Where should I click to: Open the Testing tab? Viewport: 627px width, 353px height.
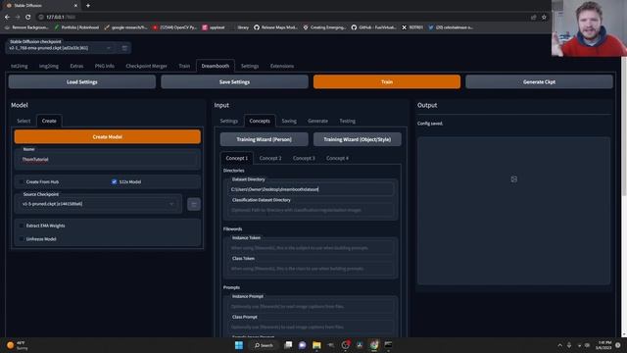click(x=347, y=121)
